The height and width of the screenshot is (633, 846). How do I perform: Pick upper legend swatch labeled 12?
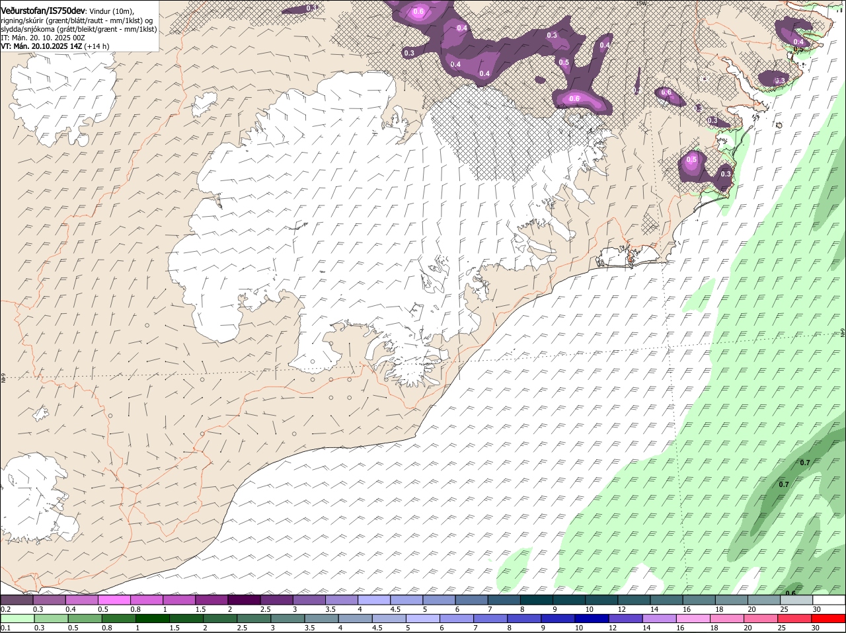pyautogui.click(x=634, y=600)
